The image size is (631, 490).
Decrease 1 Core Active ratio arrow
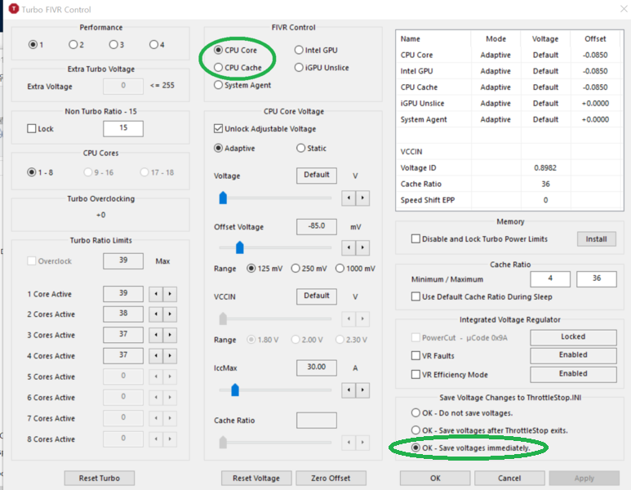pyautogui.click(x=156, y=294)
